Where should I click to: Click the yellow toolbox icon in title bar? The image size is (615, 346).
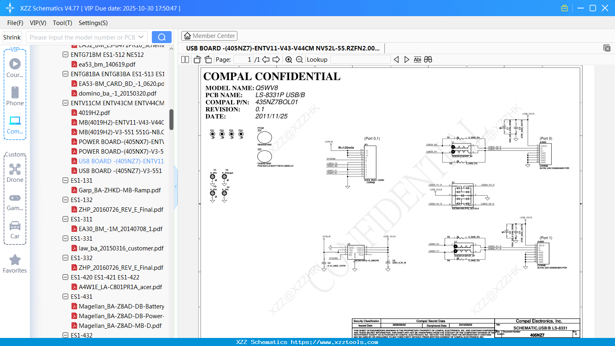[565, 8]
